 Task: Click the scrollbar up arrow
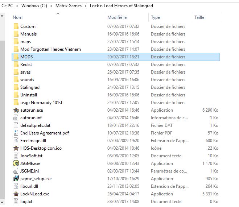coord(2,16)
